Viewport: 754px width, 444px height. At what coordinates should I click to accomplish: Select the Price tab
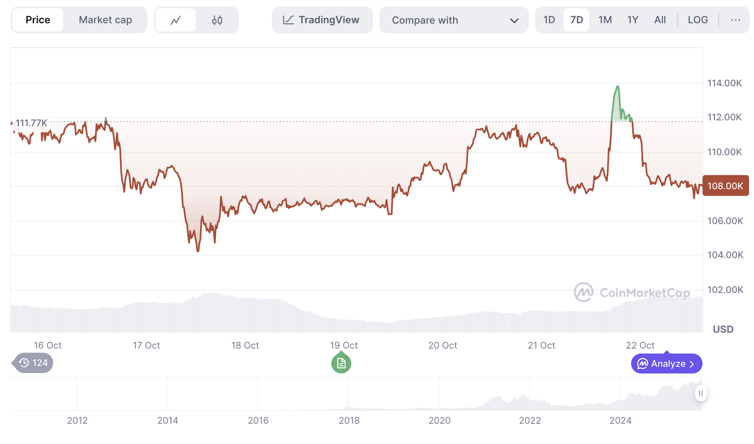[38, 20]
